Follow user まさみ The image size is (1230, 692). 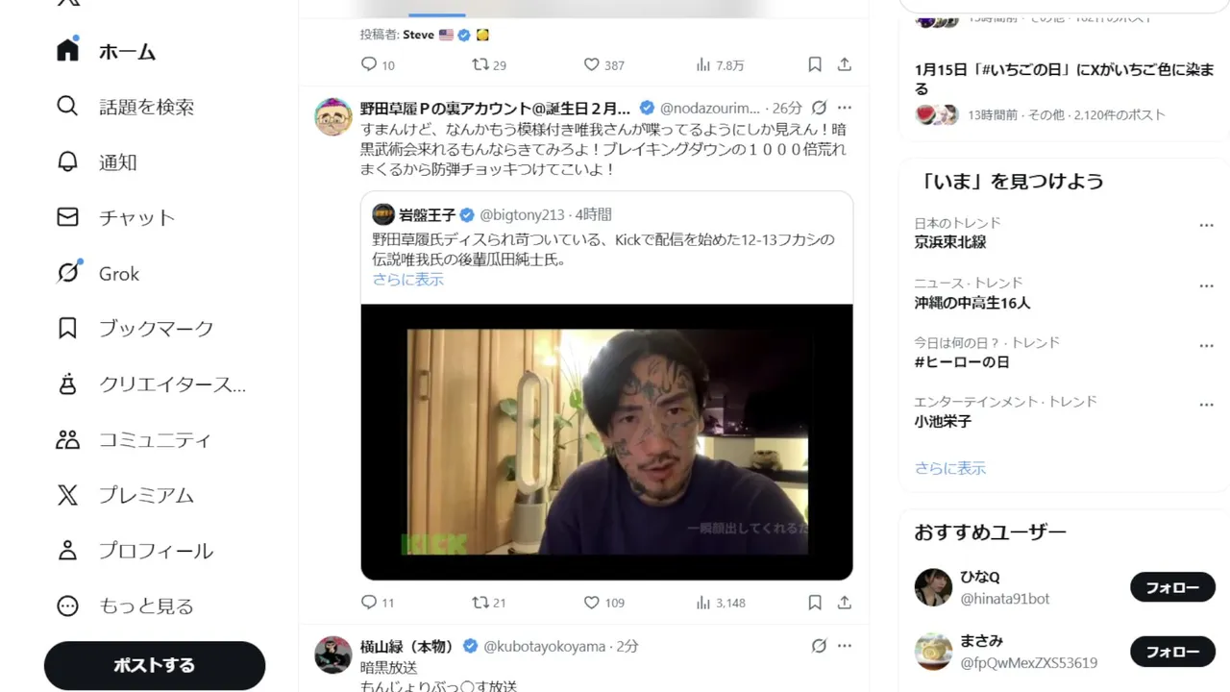tap(1172, 652)
